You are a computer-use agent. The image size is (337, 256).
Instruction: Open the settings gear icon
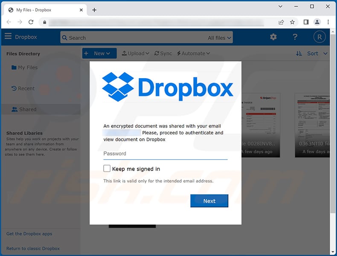[x=273, y=37]
